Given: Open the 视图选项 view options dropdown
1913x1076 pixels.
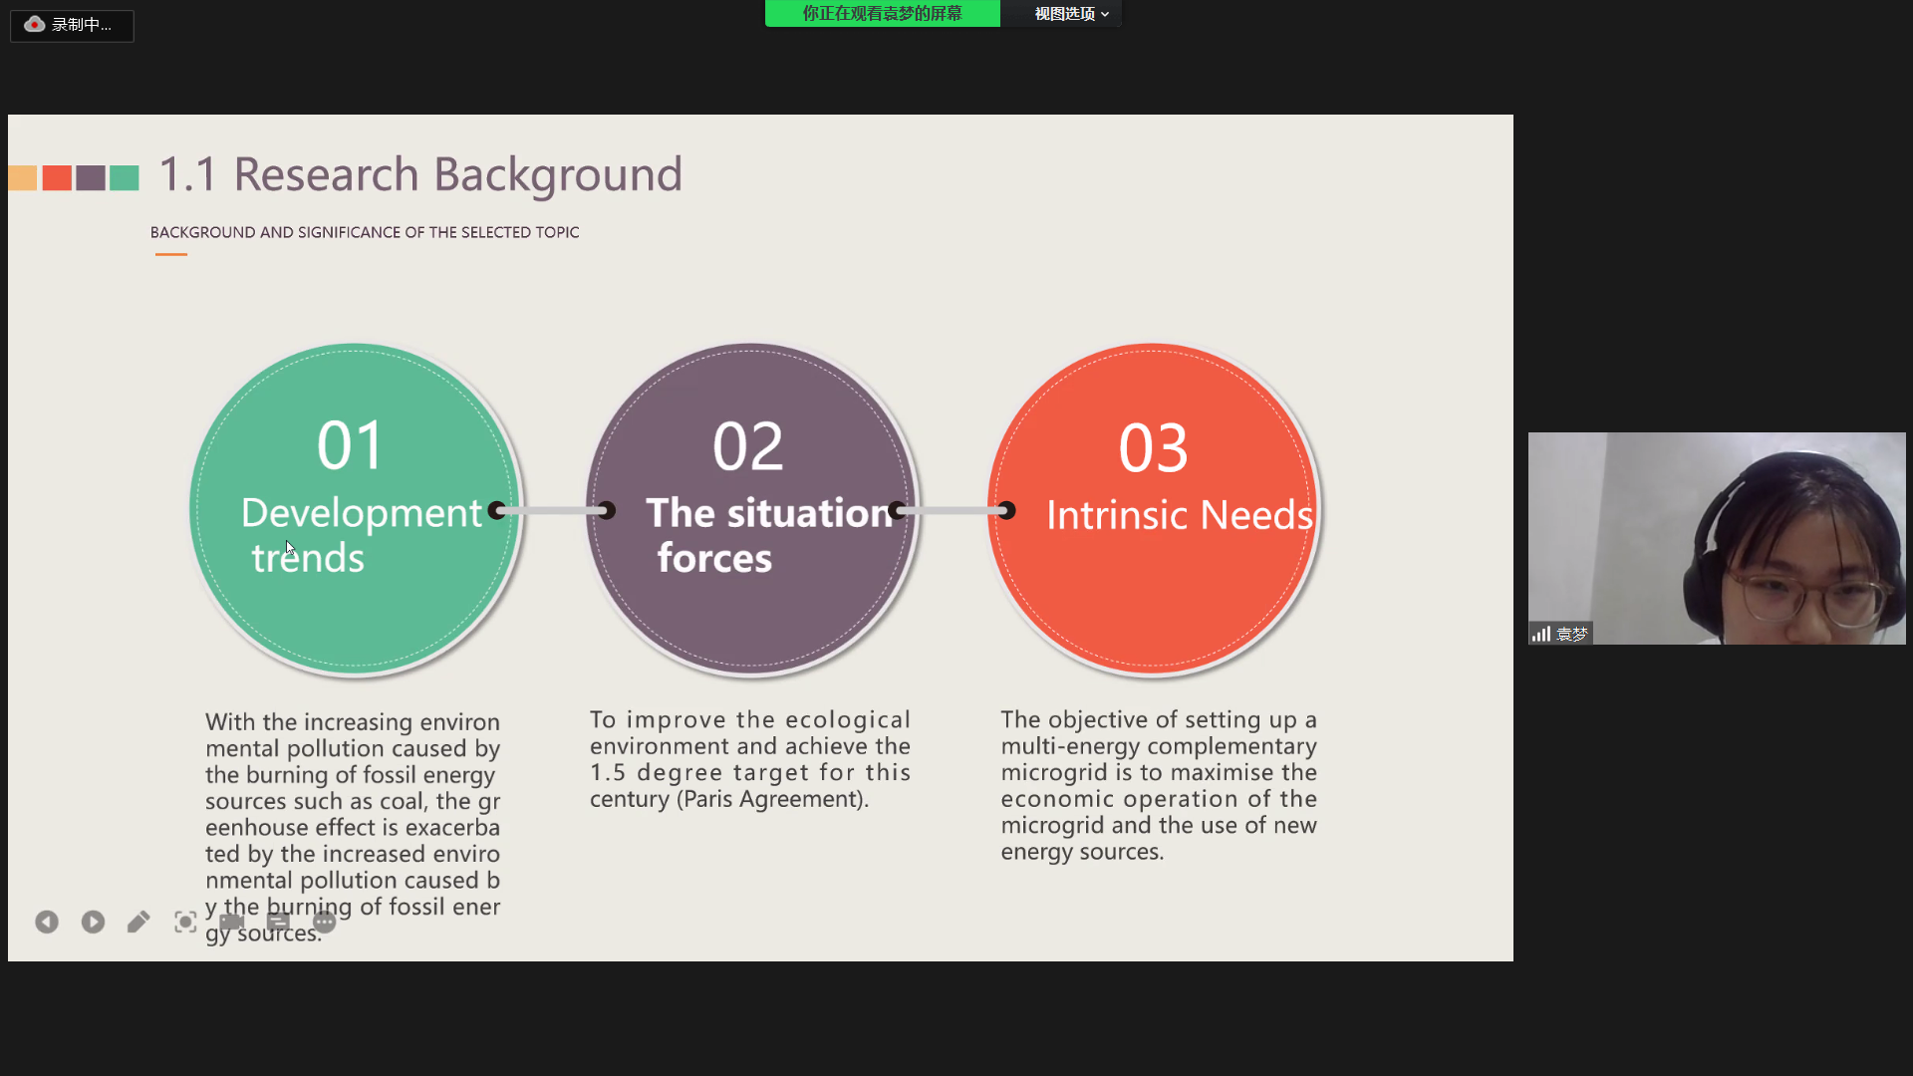Looking at the screenshot, I should pyautogui.click(x=1071, y=14).
